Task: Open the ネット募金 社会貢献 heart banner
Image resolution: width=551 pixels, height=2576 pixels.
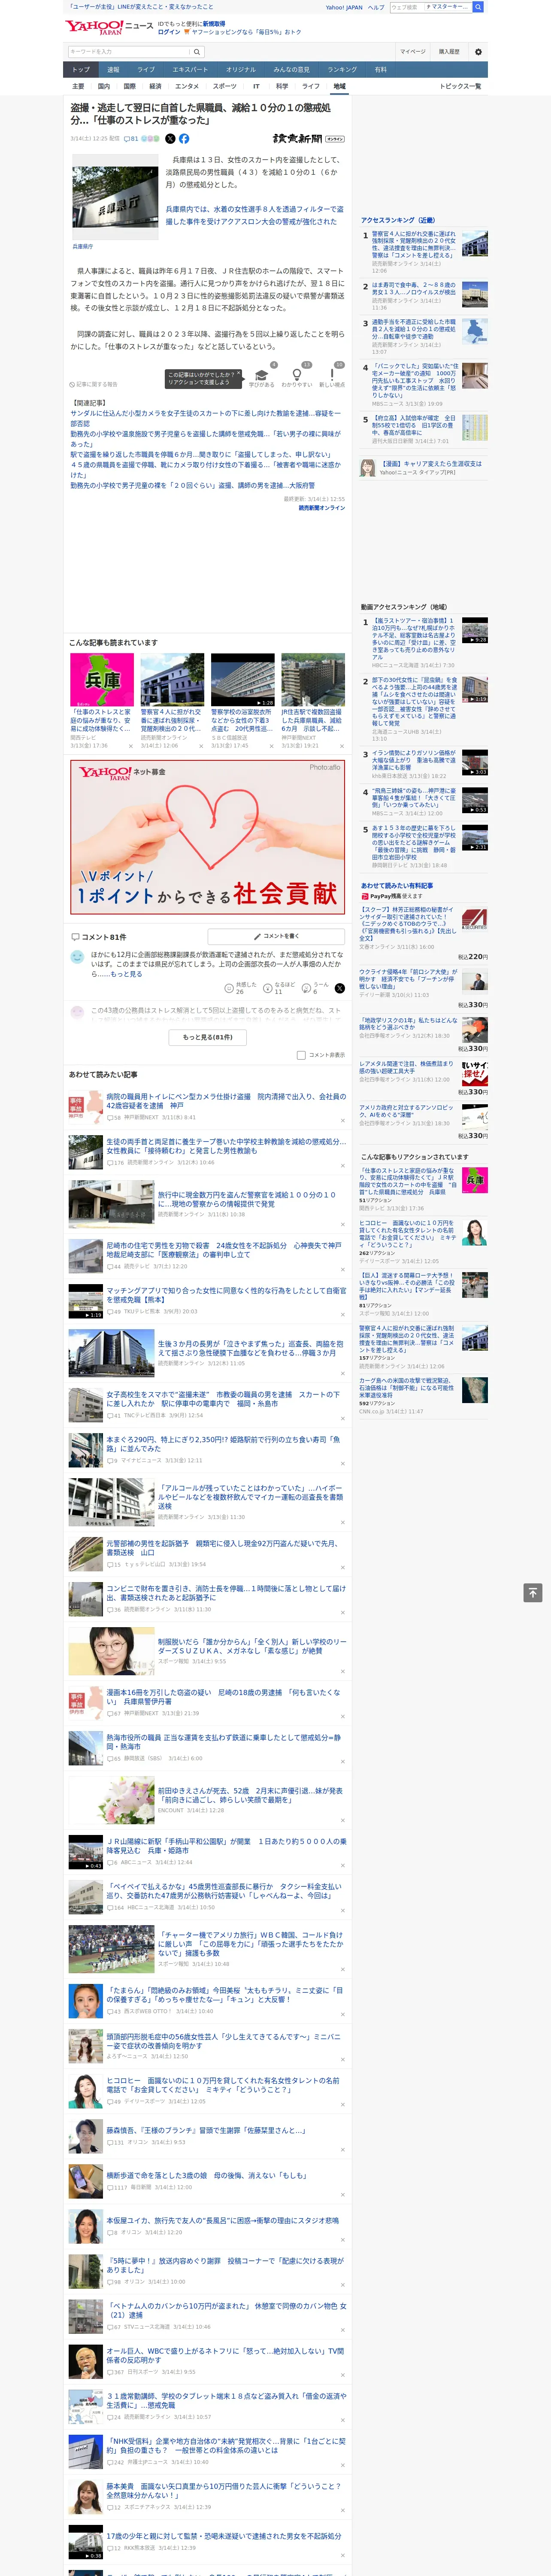Action: [208, 837]
